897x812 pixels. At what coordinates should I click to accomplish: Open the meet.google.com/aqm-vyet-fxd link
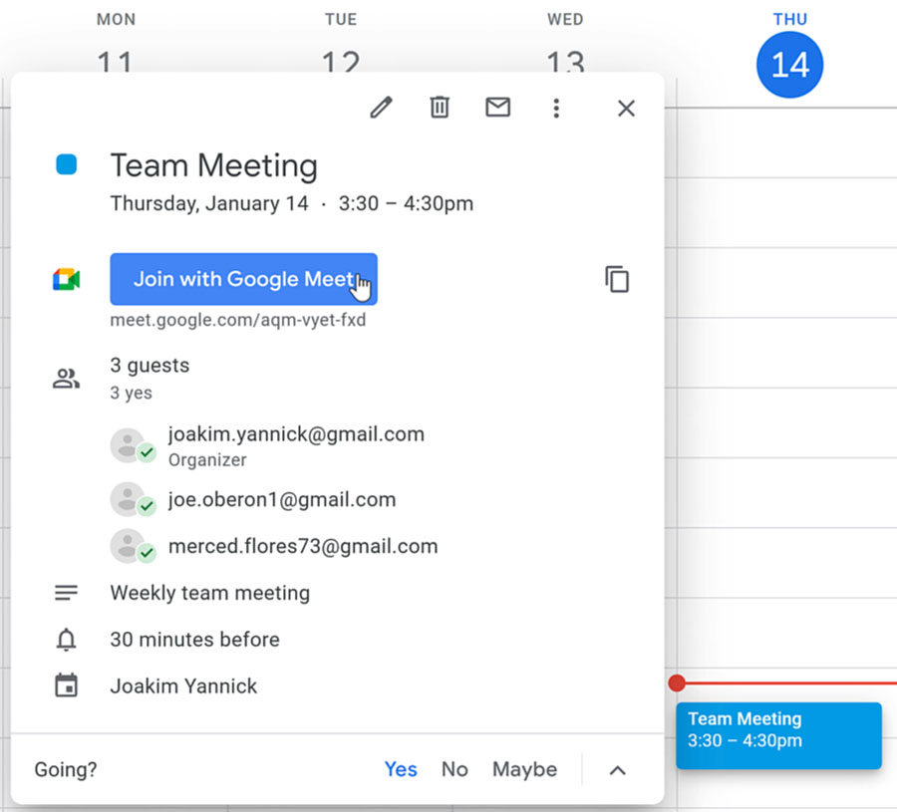click(239, 320)
